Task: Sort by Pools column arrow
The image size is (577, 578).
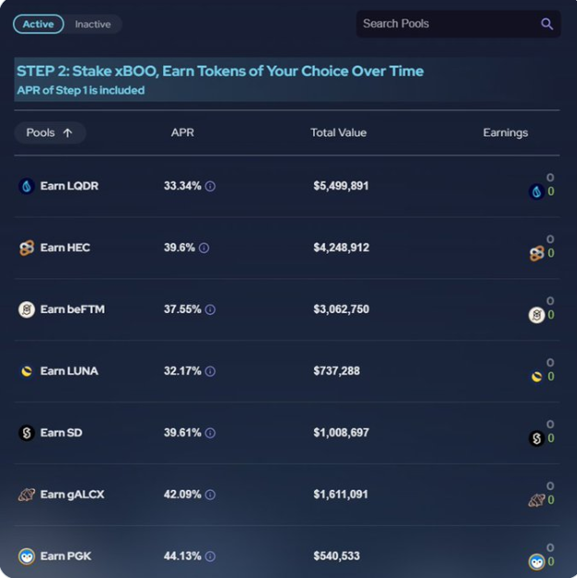Action: pos(68,132)
